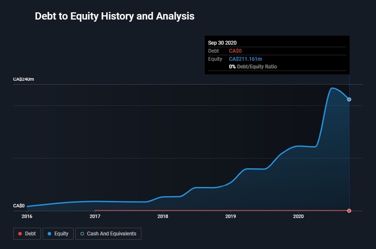Click the hollow circle beside Cash And Equivalents

pos(82,234)
